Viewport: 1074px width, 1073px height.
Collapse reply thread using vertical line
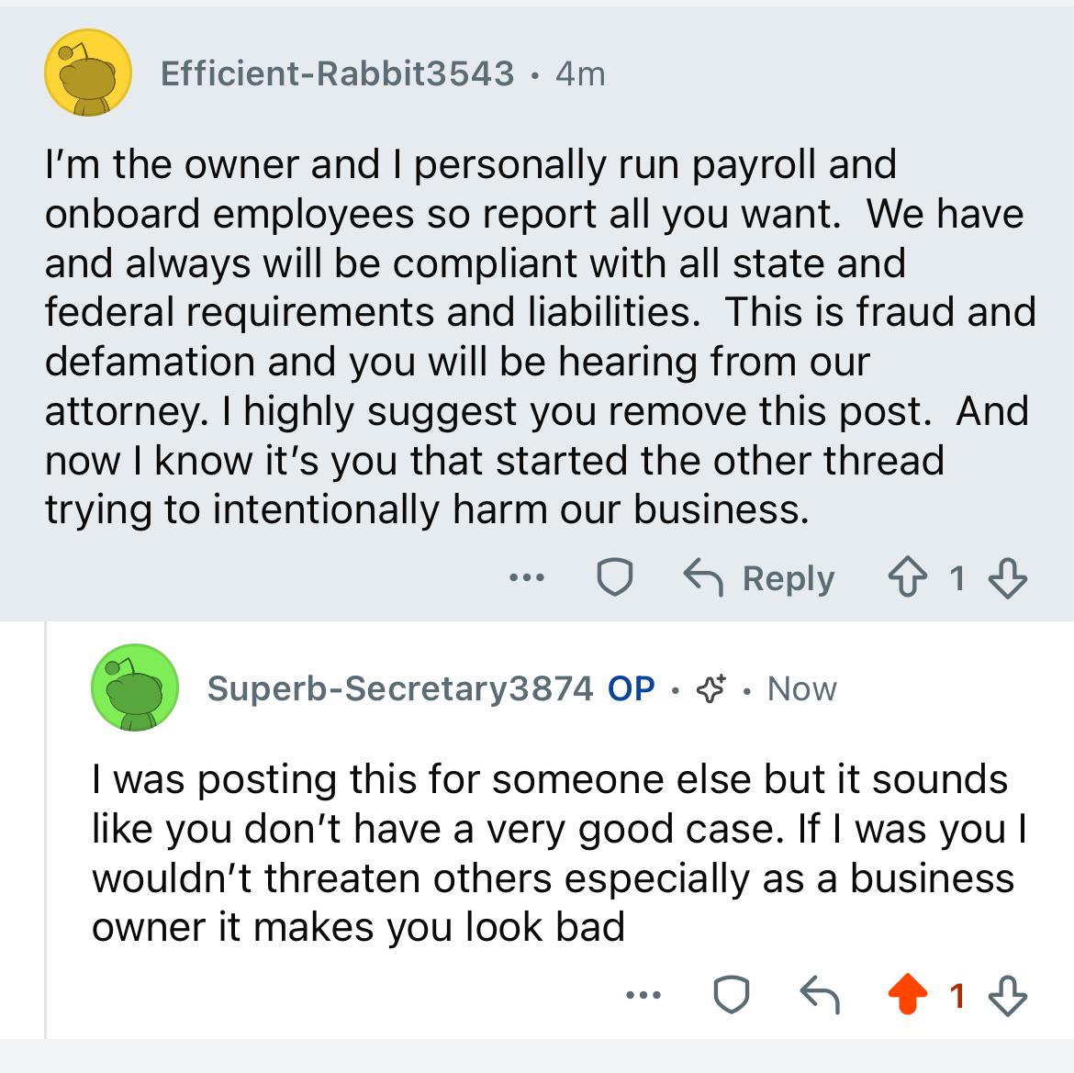[46, 826]
